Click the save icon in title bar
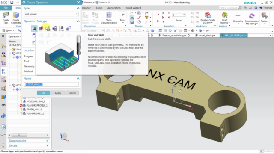Viewport: 274px width, 154px height. (12, 3)
